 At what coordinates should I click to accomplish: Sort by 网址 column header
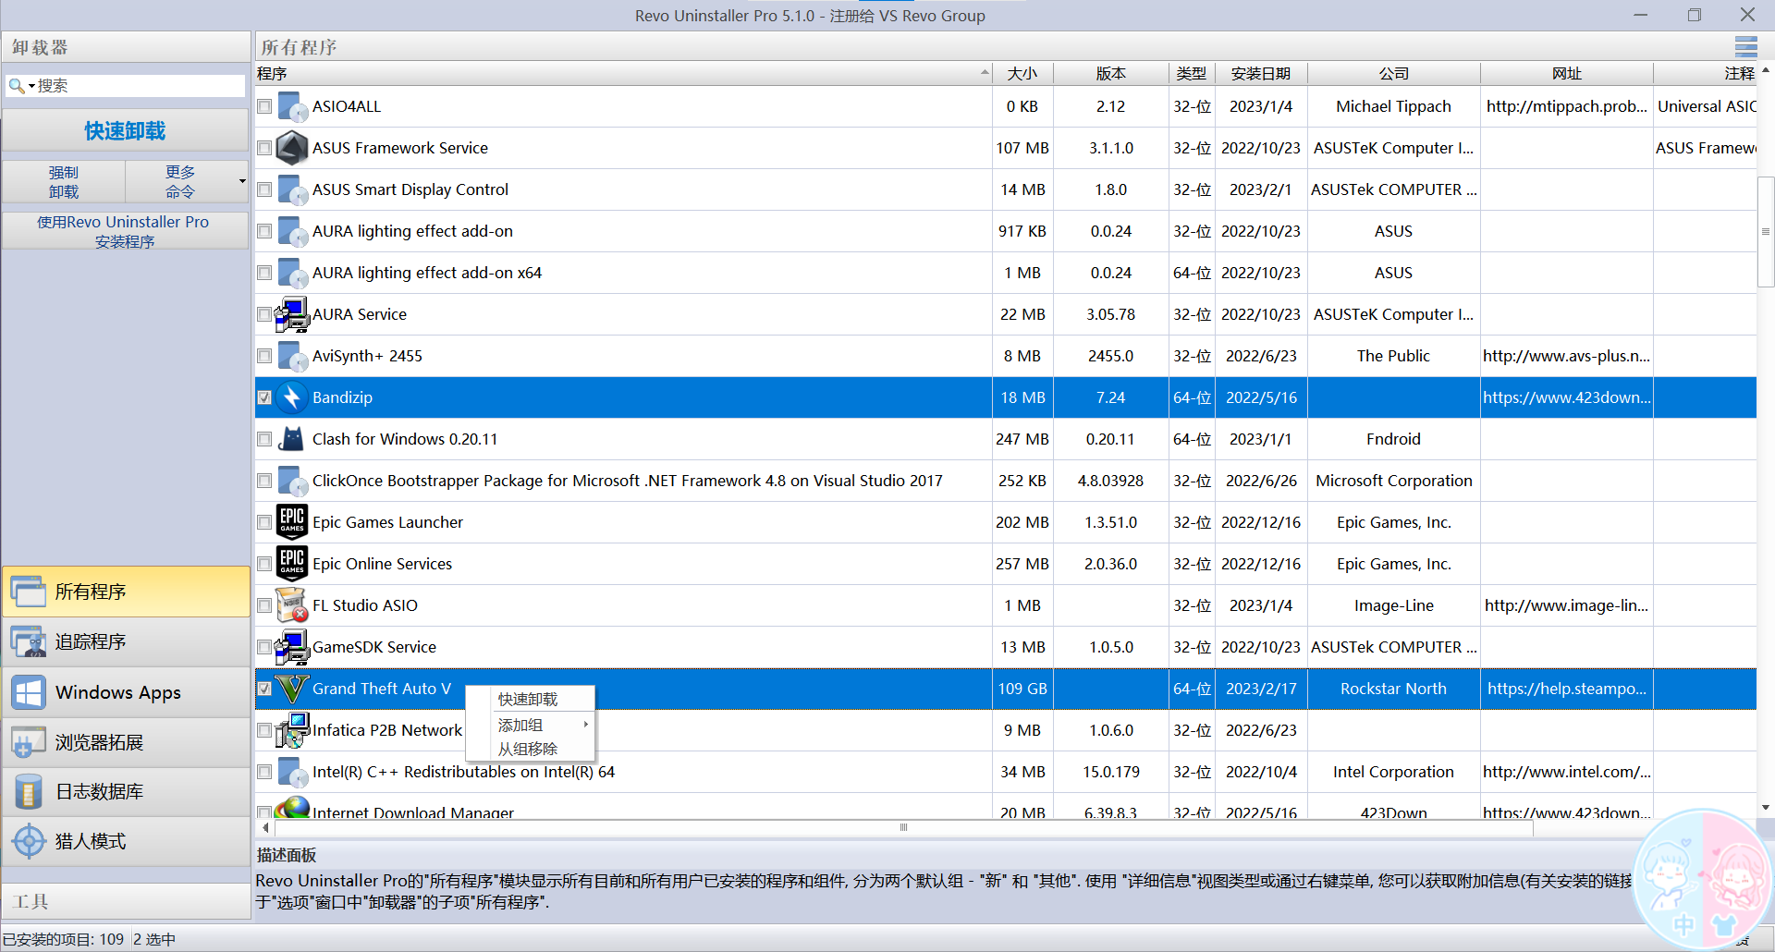(1566, 74)
